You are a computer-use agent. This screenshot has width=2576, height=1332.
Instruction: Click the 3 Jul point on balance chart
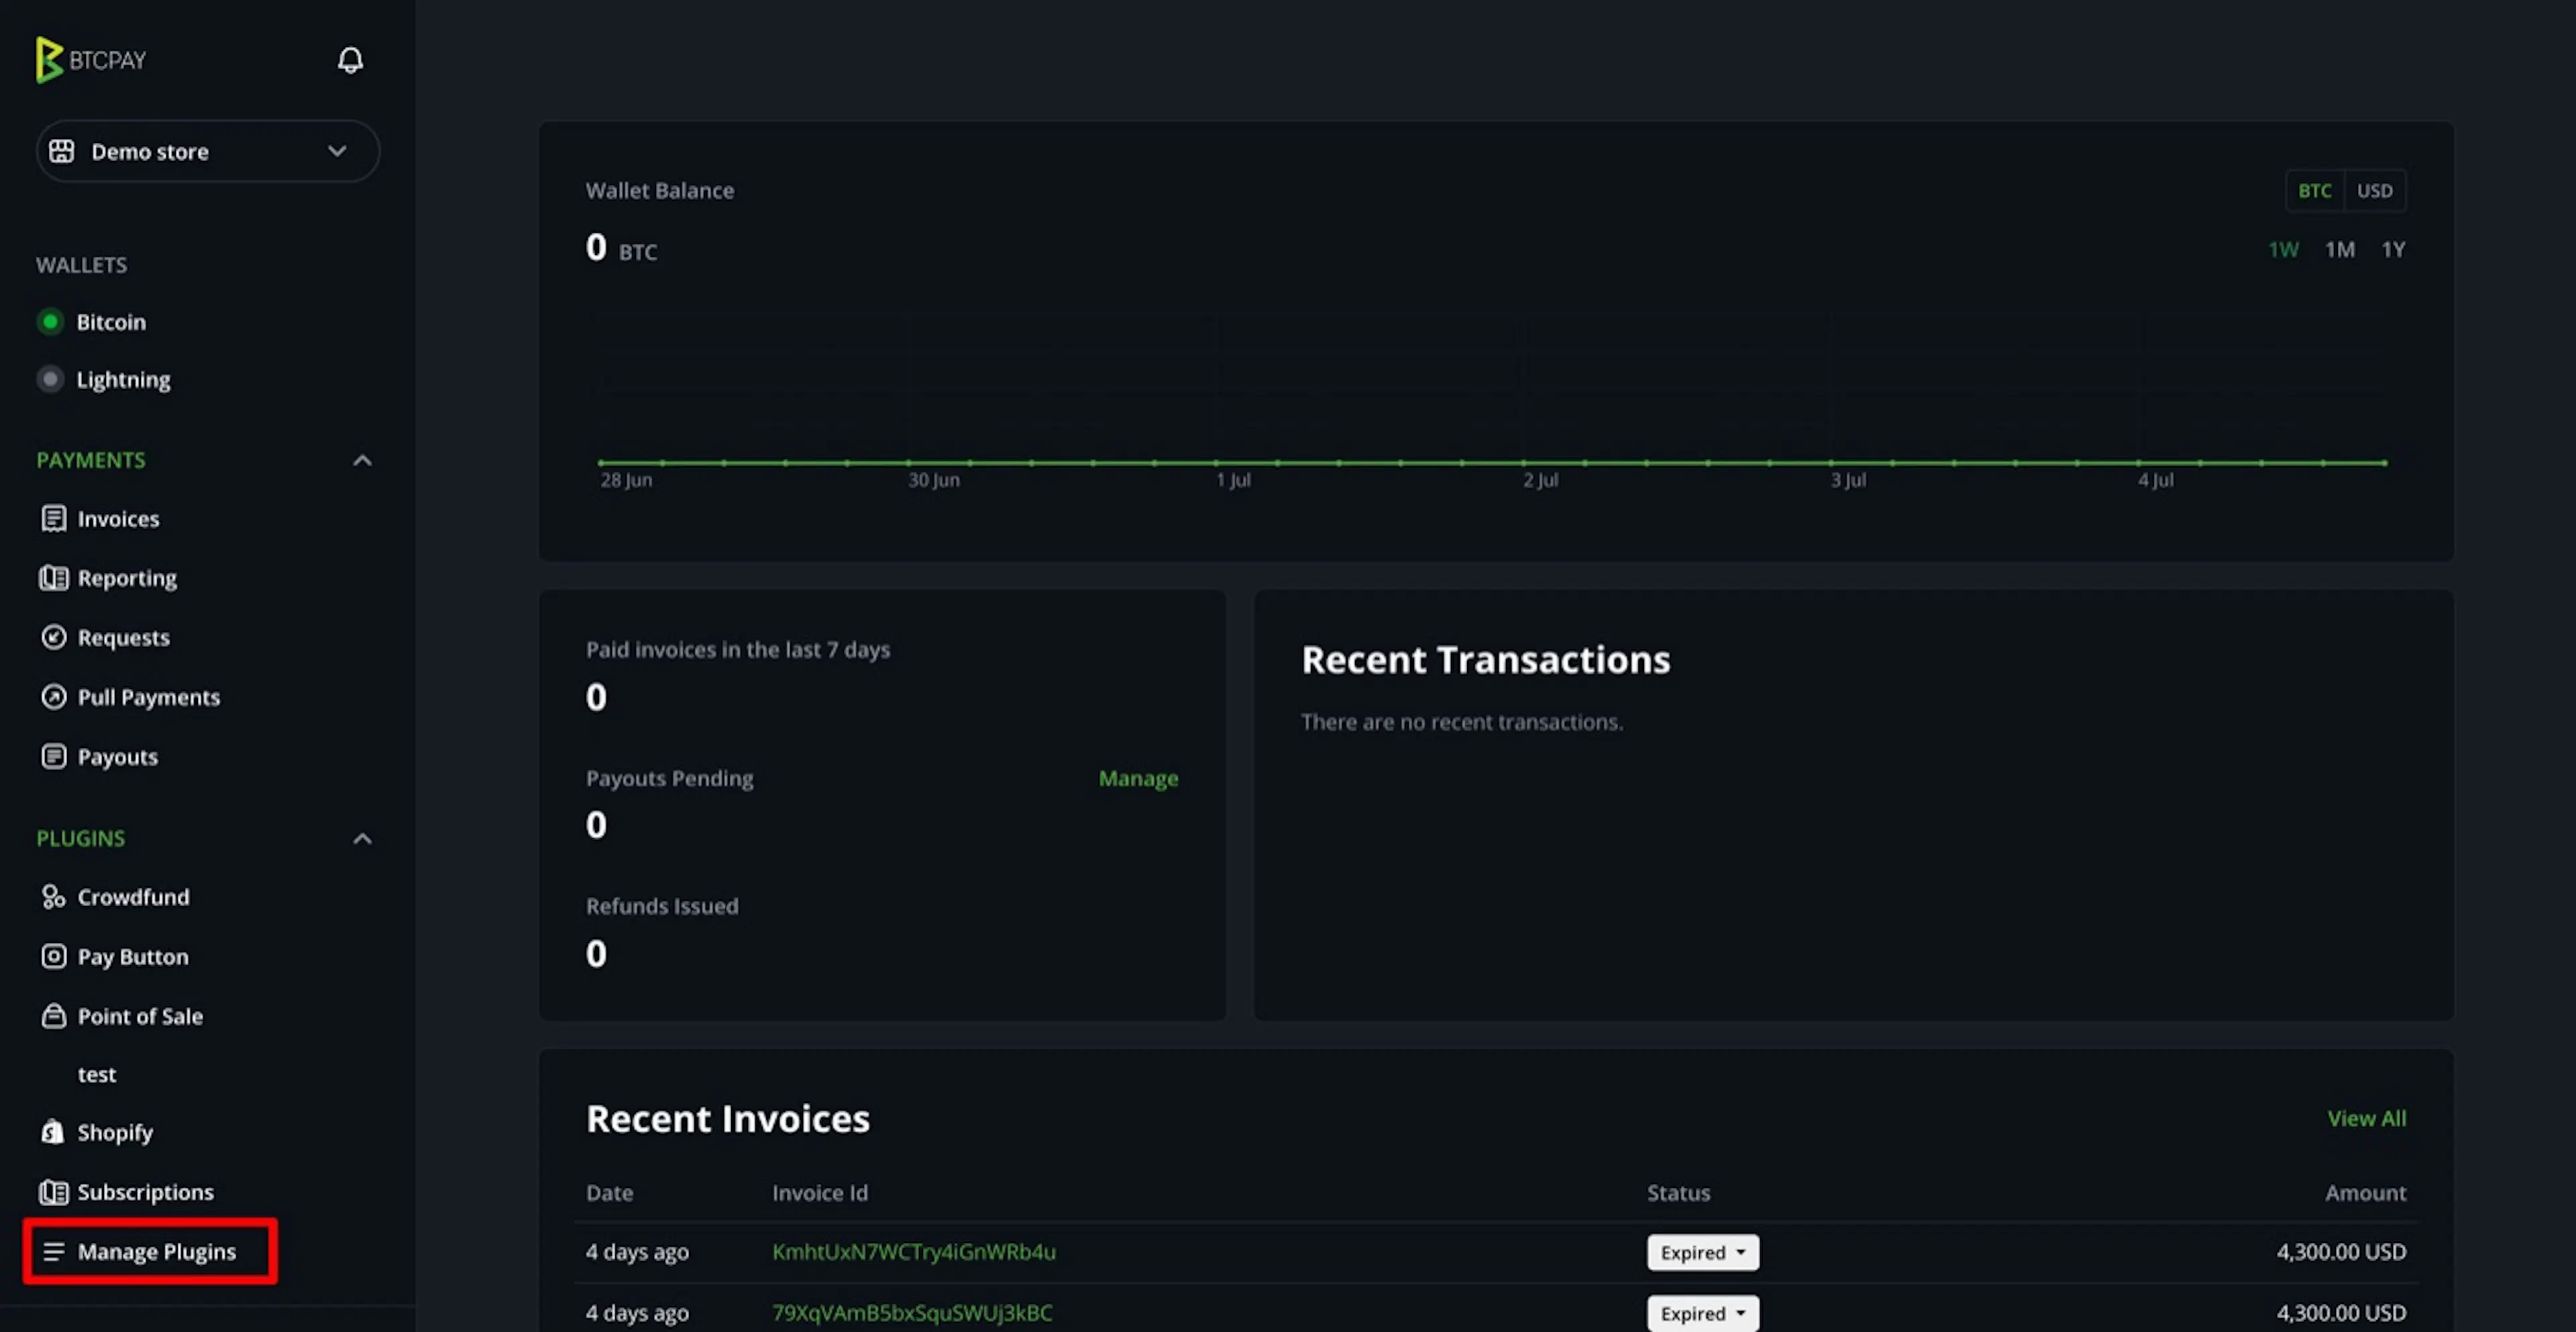click(x=1831, y=462)
